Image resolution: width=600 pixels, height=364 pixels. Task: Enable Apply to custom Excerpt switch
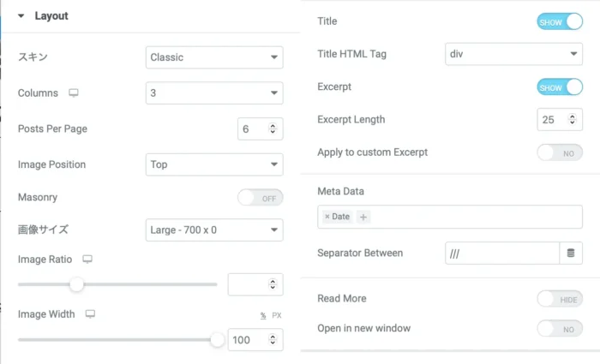(560, 152)
